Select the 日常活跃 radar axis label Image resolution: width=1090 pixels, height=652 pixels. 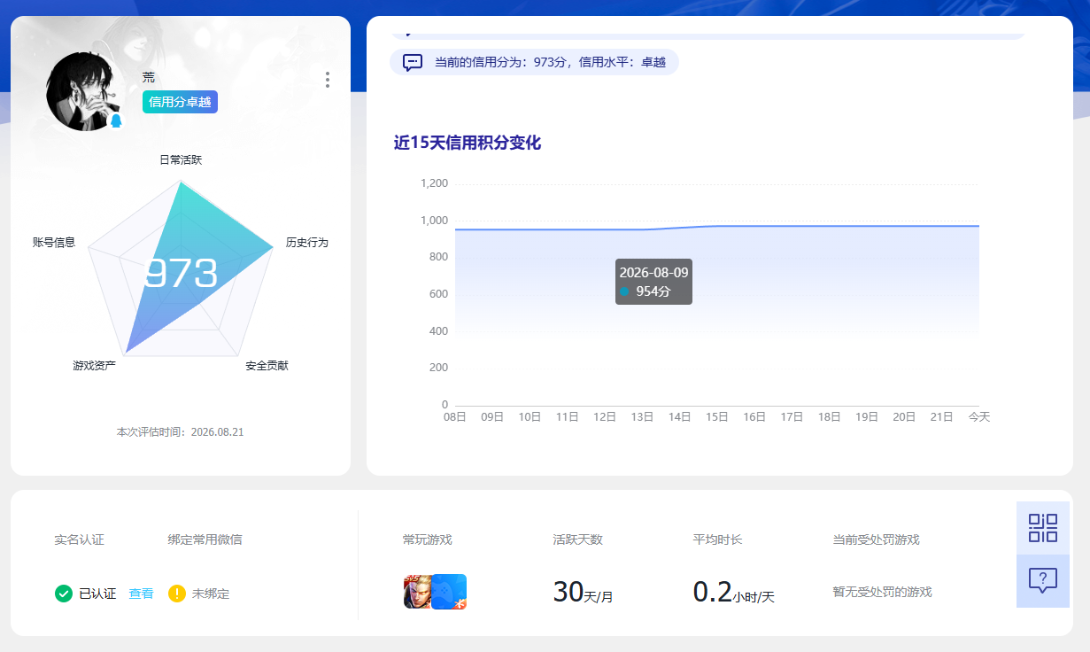[181, 160]
